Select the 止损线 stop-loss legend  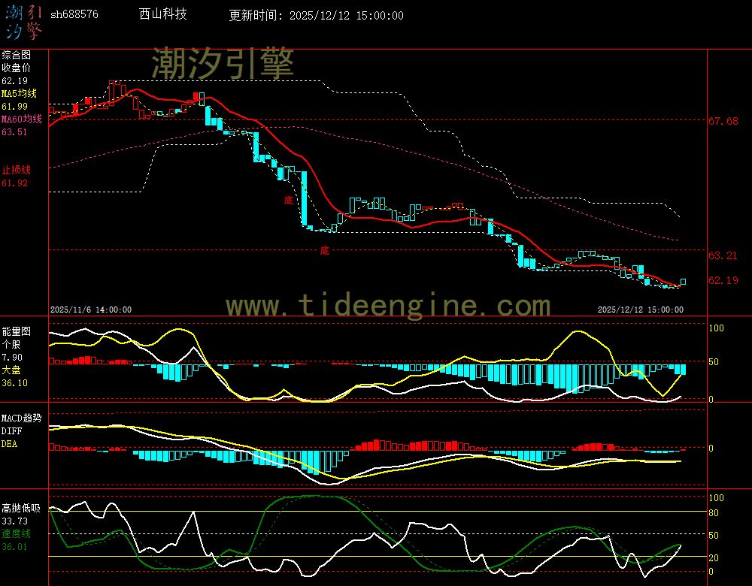(16, 170)
